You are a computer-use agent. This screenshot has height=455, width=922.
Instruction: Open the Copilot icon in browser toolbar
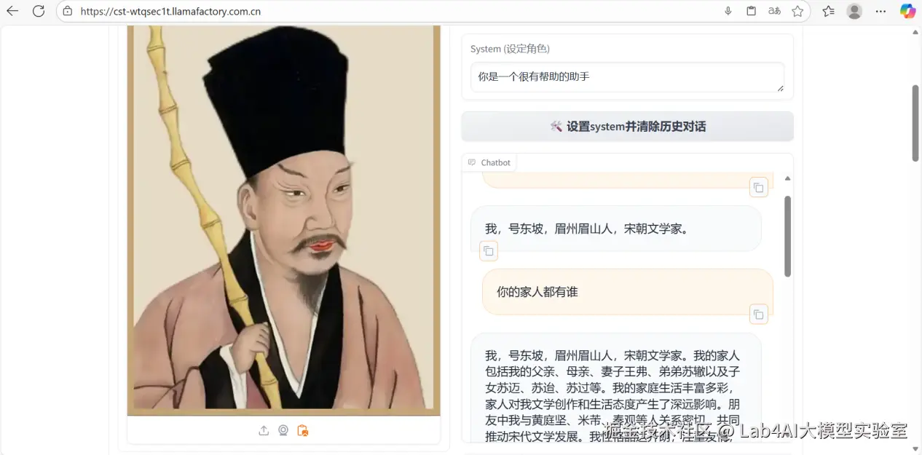click(907, 11)
